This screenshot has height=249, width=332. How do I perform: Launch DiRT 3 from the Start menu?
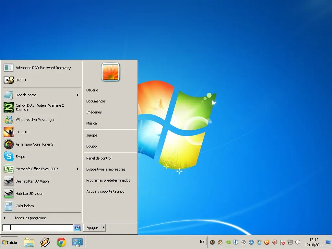point(42,80)
